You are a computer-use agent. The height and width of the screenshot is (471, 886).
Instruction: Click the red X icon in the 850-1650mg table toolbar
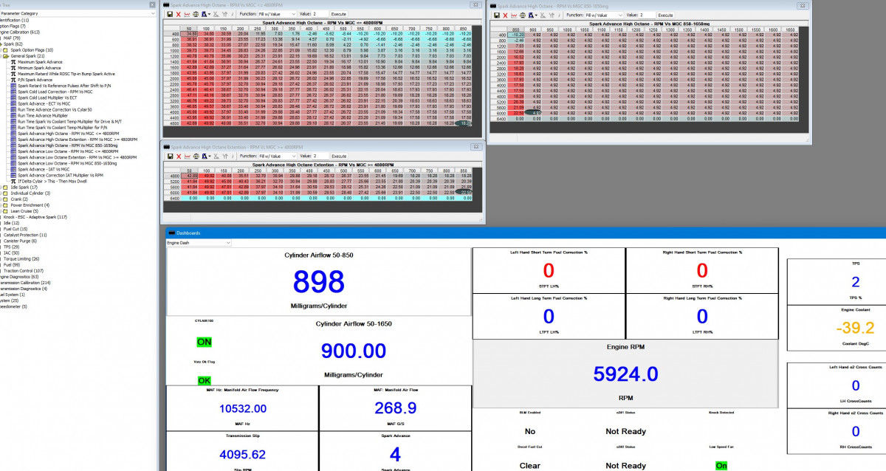click(505, 14)
